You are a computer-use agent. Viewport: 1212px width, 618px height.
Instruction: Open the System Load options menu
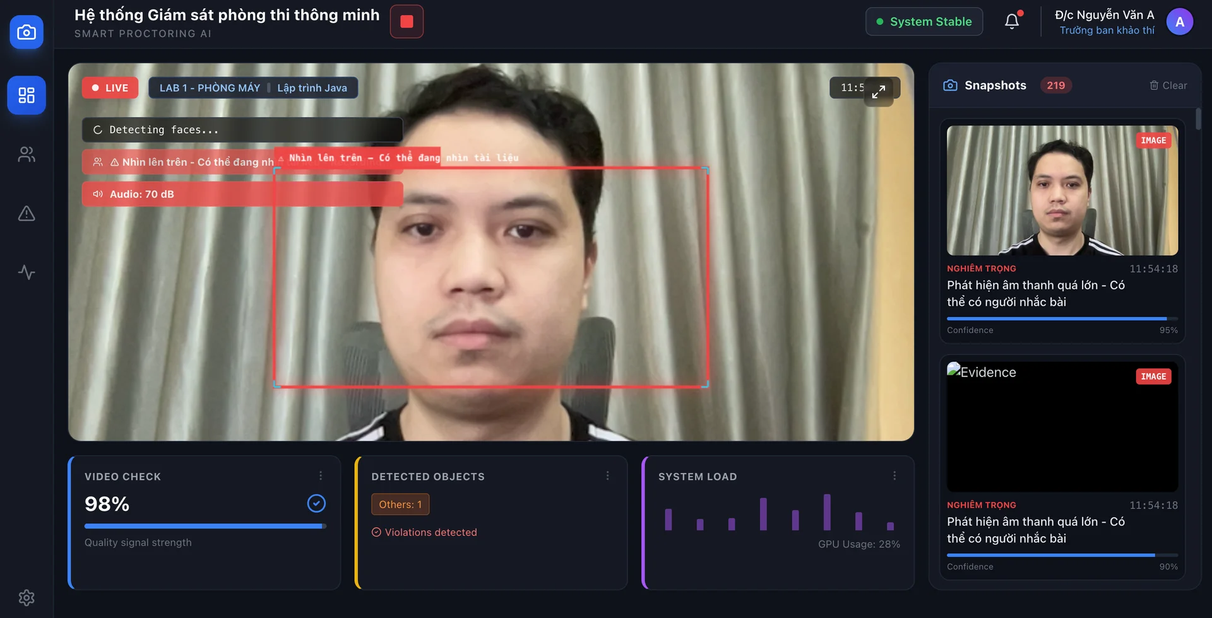[894, 475]
